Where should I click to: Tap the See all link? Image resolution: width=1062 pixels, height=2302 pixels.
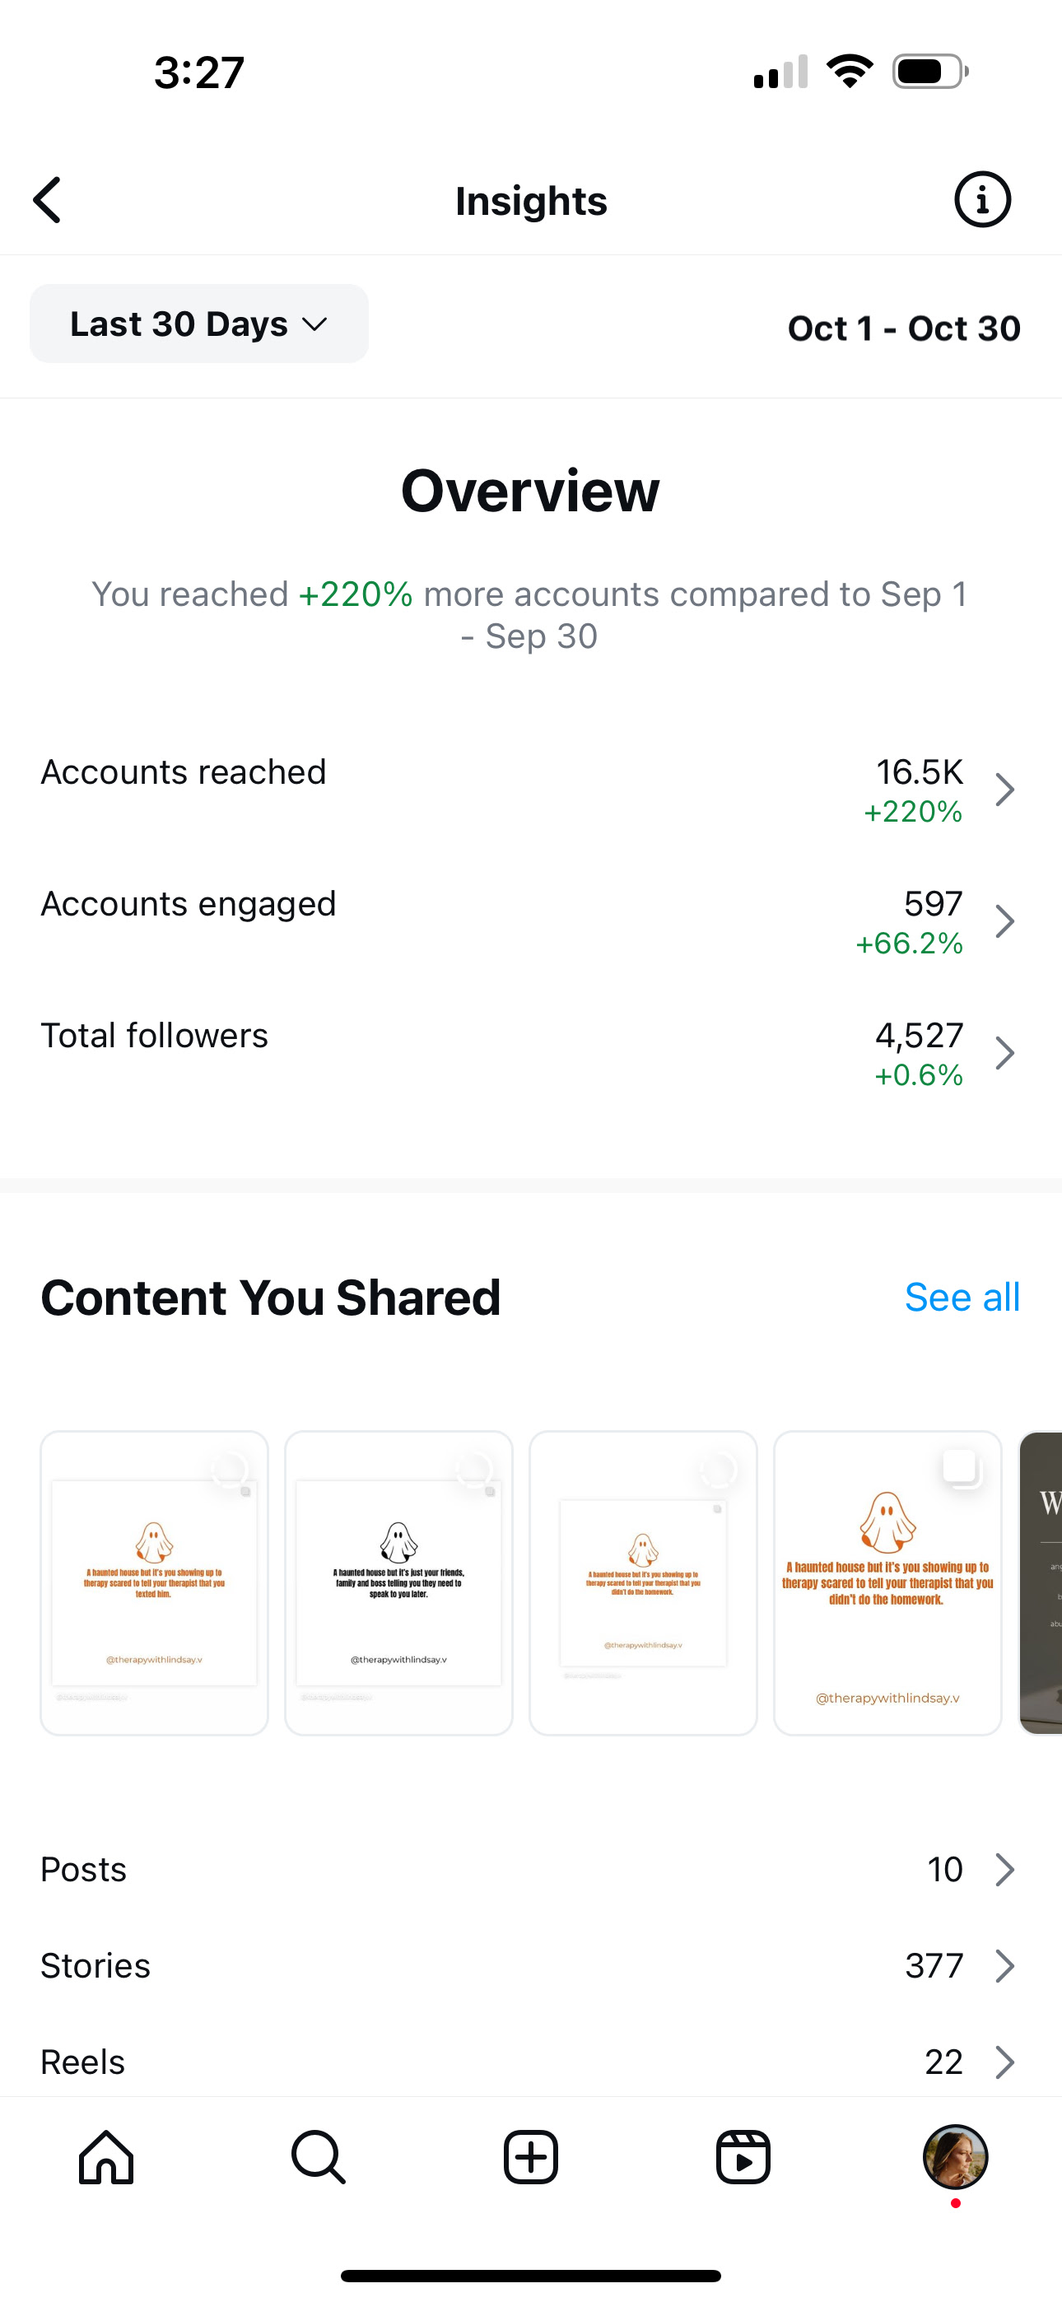click(x=962, y=1297)
